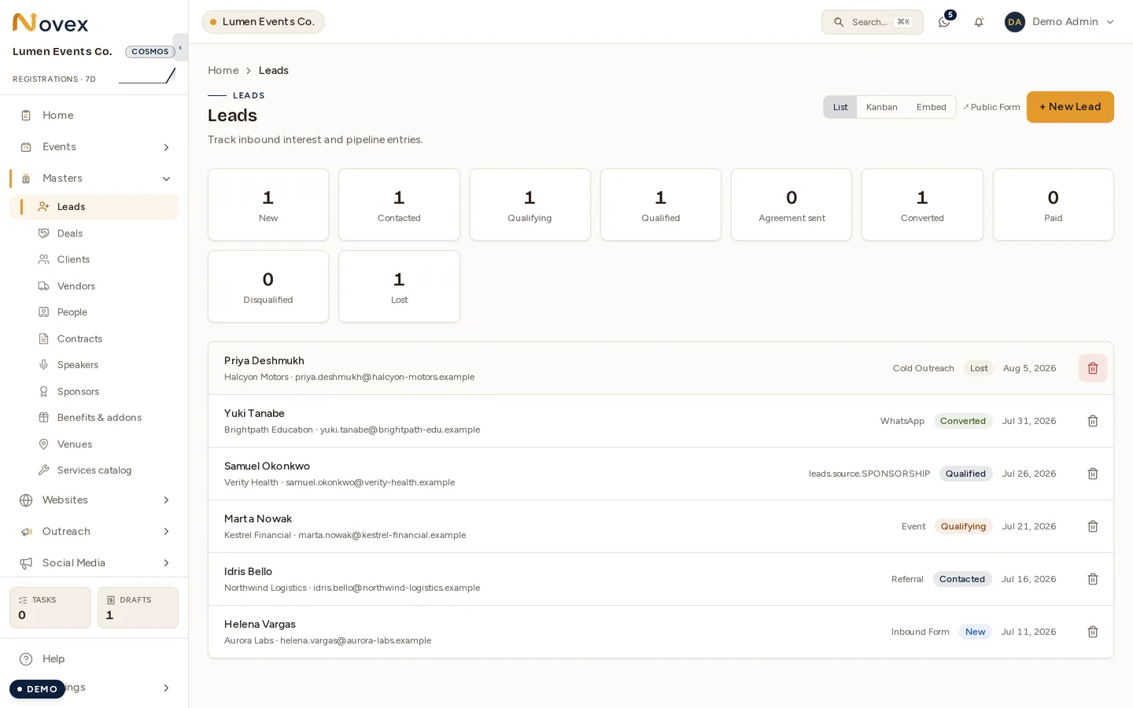Screen dimensions: 1133x708
Task: Filter leads by the Paid stat card
Action: (x=1054, y=205)
